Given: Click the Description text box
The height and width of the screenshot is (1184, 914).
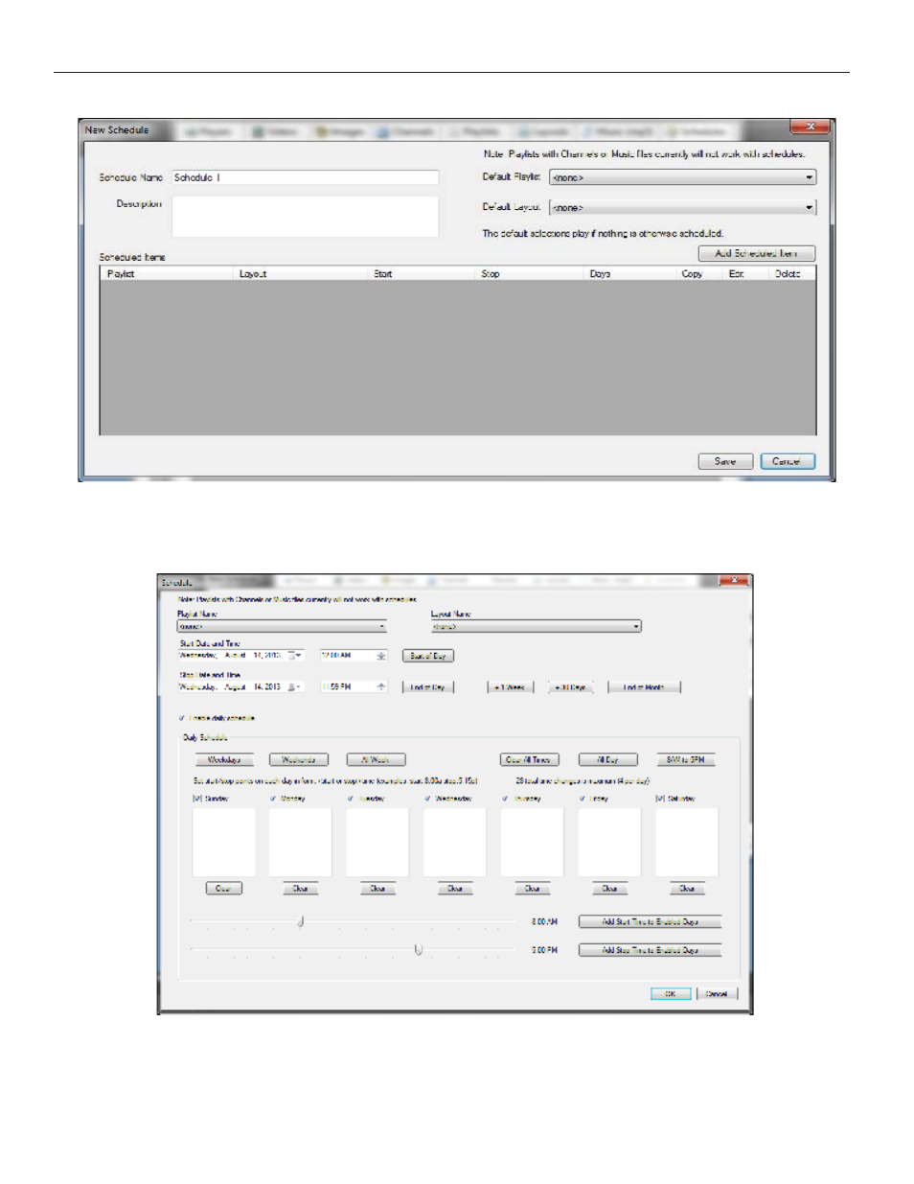Looking at the screenshot, I should [x=305, y=217].
